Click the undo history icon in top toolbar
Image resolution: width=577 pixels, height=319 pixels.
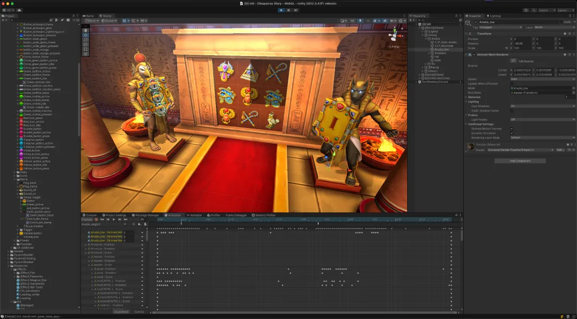[526, 10]
